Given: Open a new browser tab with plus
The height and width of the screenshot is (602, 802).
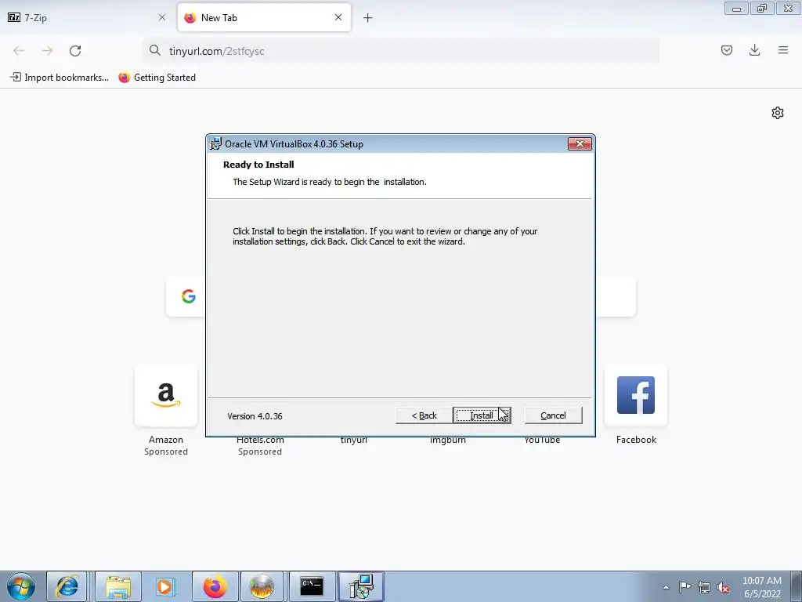Looking at the screenshot, I should click(368, 18).
